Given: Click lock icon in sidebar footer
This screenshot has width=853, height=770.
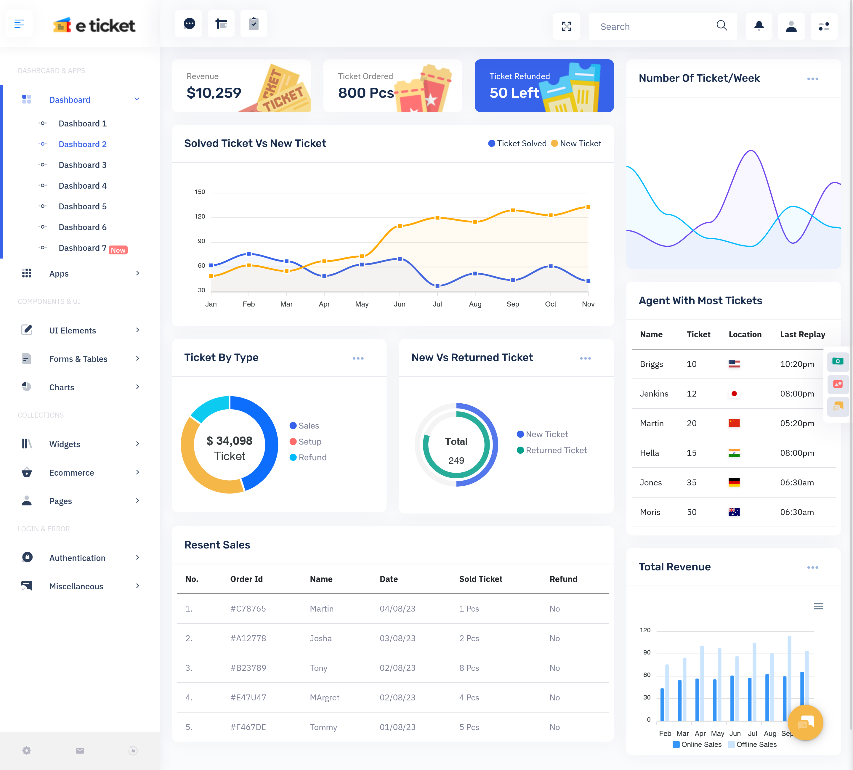Looking at the screenshot, I should pyautogui.click(x=133, y=750).
